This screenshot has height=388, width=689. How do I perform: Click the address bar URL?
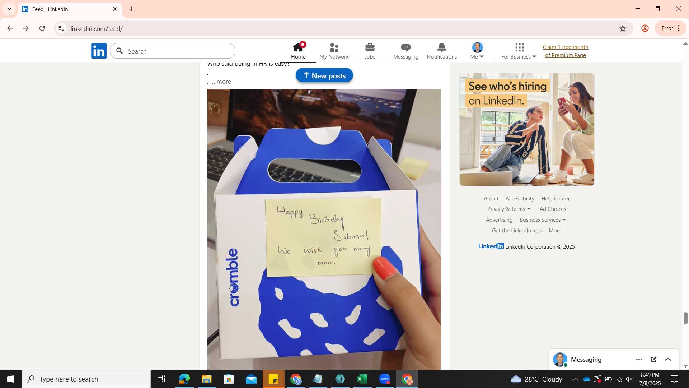[x=97, y=28]
